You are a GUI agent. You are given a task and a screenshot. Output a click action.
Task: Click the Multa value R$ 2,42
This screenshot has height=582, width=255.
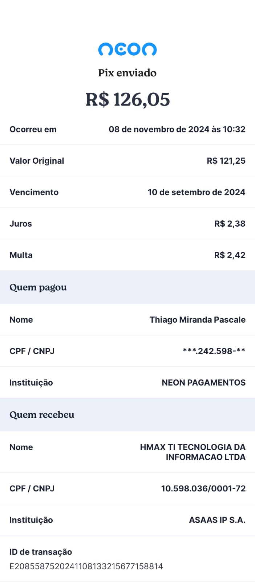[x=230, y=255]
